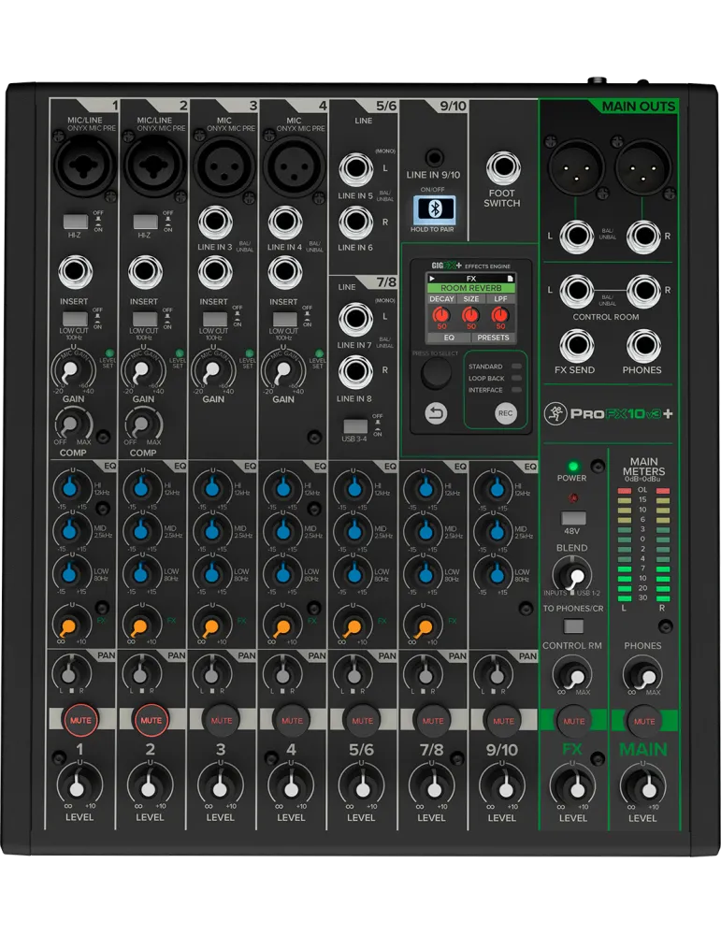Toggle the USB 3-4 switch

click(355, 426)
